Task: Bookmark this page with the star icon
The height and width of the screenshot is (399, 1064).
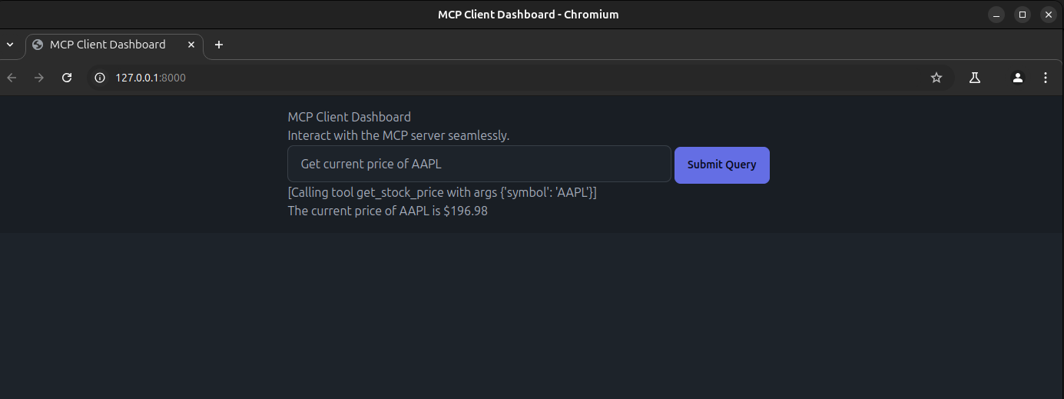Action: (x=936, y=78)
